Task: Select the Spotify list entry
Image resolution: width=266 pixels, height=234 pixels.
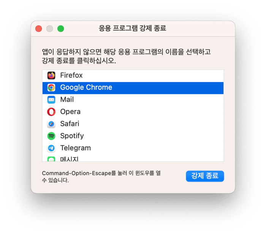Action: [x=133, y=136]
